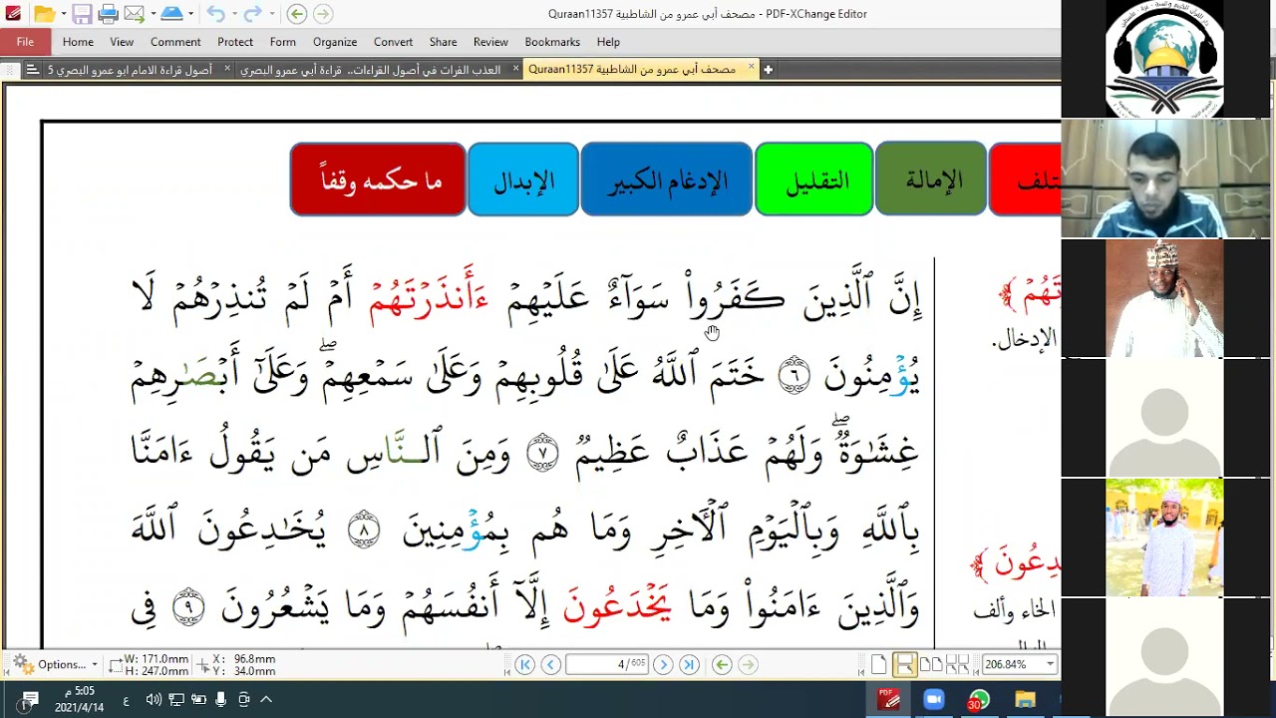Jump to the last page
Image resolution: width=1276 pixels, height=718 pixels.
689,665
